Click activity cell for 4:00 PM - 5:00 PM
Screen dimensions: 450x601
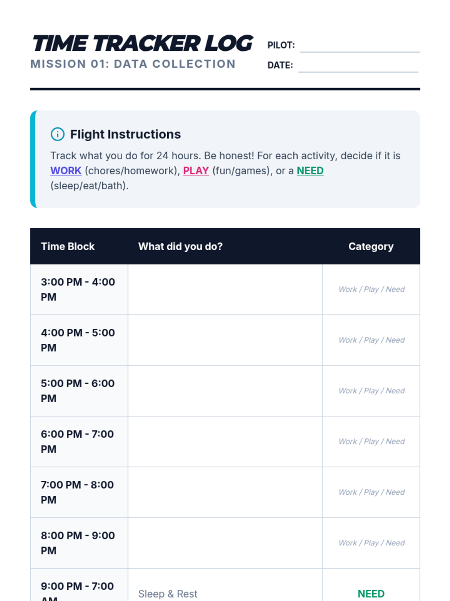(x=225, y=340)
